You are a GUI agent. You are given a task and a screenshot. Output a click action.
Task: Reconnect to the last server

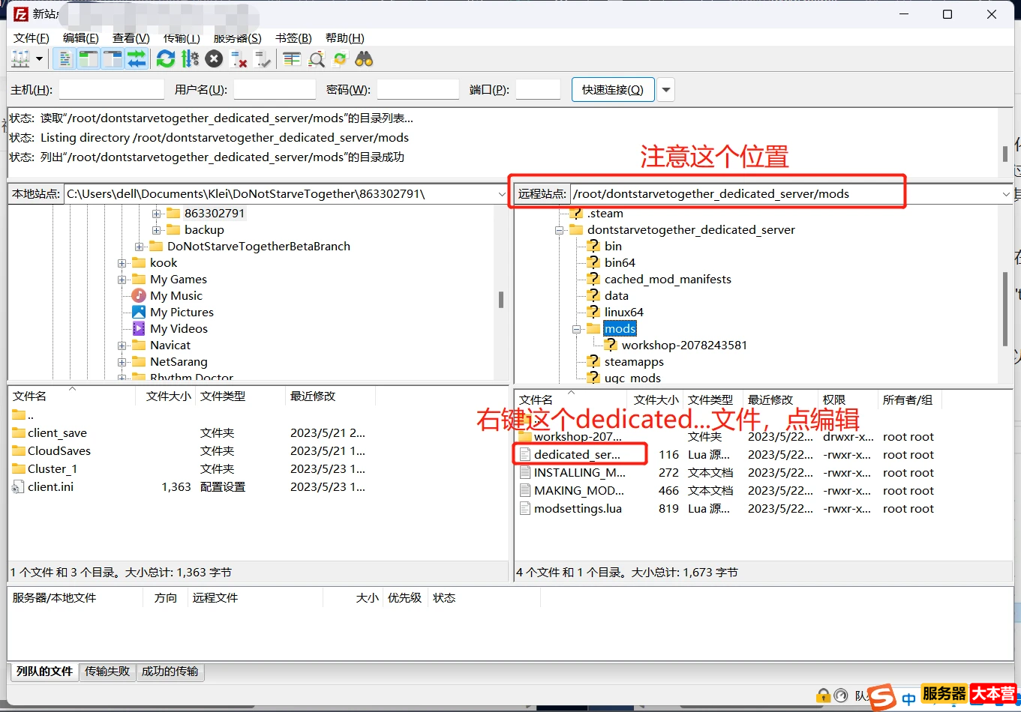pyautogui.click(x=263, y=58)
